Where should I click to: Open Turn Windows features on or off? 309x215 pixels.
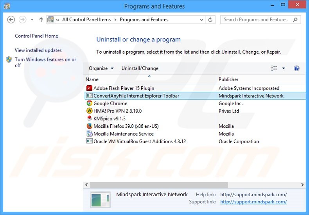[45, 62]
